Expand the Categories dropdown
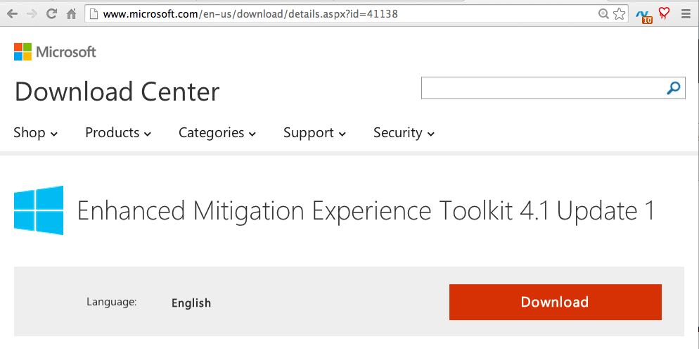The image size is (699, 349). [217, 132]
